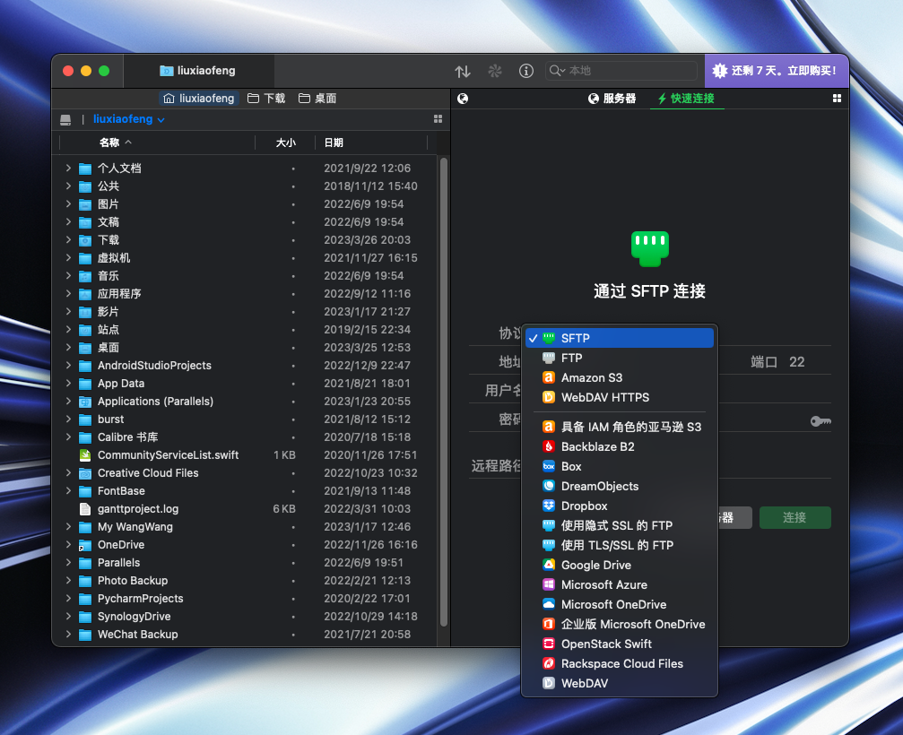Select Rackspace Cloud Files option

tap(620, 663)
